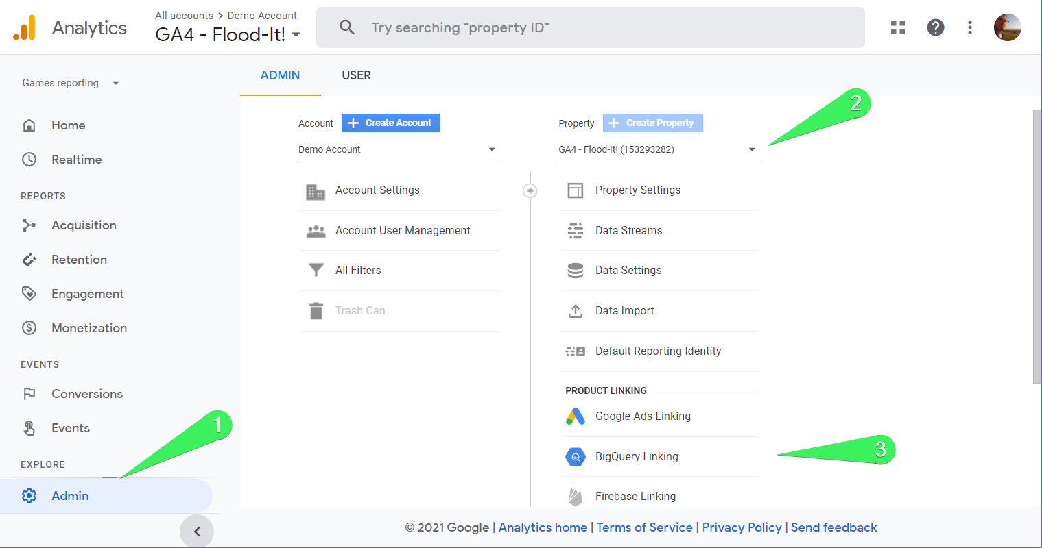1042x548 pixels.
Task: Collapse the sidebar with the chevron button
Action: 197,532
